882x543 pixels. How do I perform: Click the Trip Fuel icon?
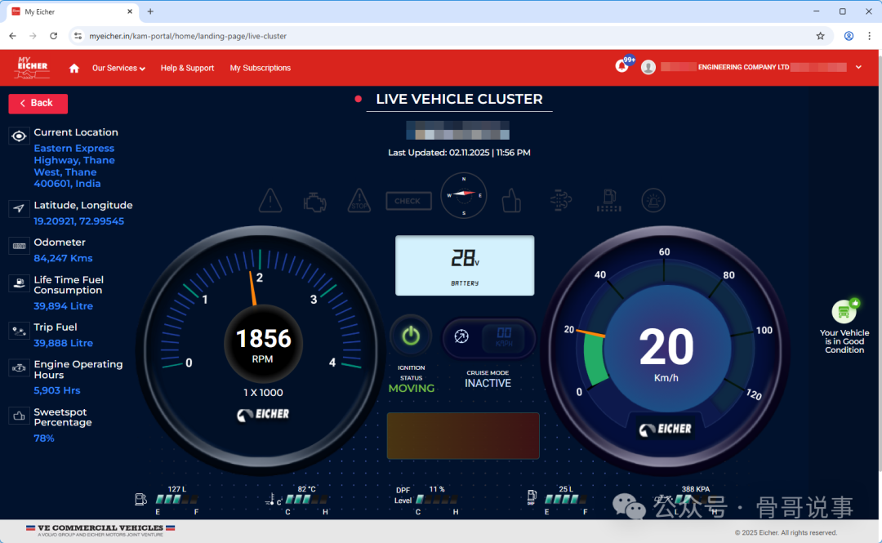pos(19,331)
